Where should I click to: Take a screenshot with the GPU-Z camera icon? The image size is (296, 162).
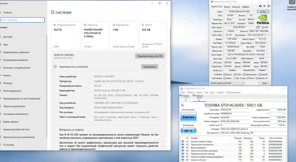[x=260, y=6]
